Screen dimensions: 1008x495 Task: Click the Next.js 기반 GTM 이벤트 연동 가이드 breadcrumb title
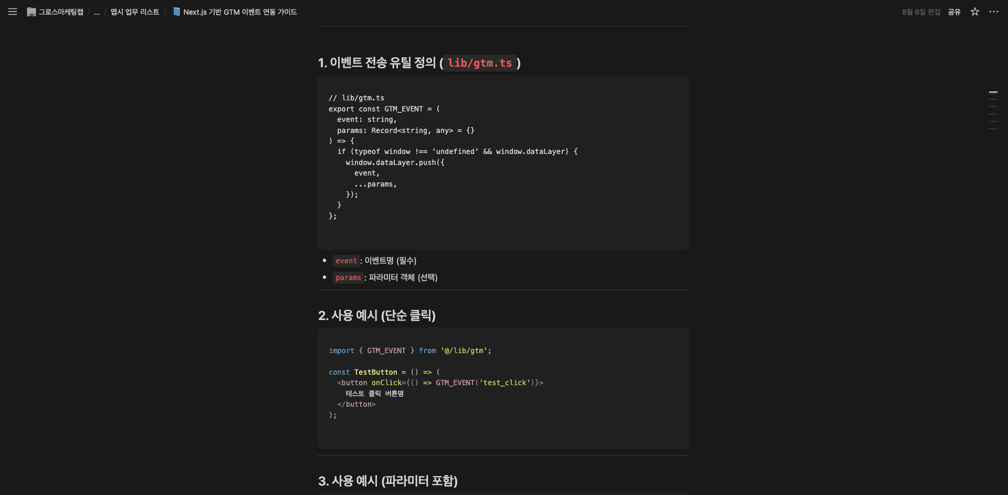[x=239, y=12]
